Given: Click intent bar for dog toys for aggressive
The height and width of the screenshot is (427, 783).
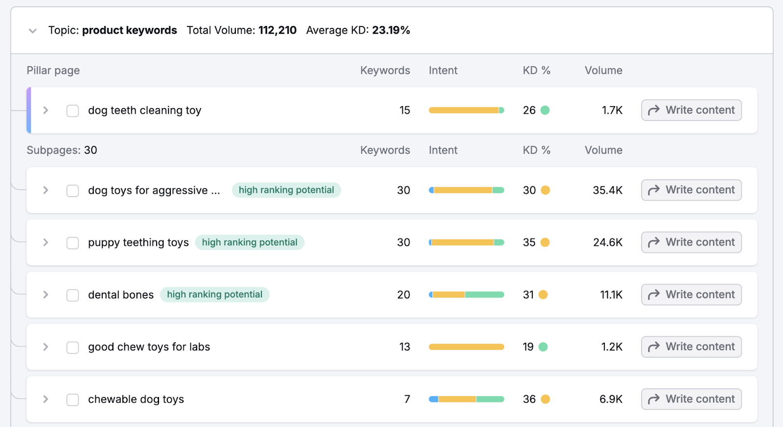Looking at the screenshot, I should point(466,190).
